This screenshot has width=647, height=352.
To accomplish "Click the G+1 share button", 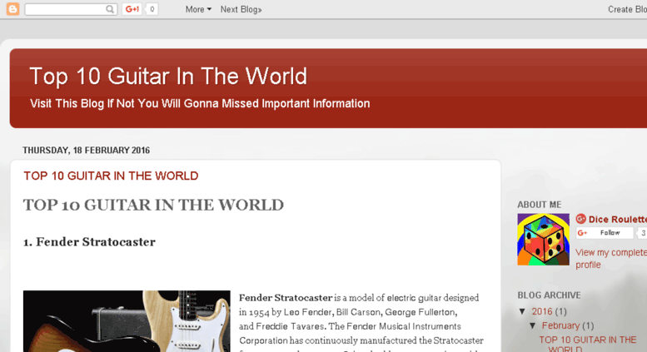I will pos(132,9).
